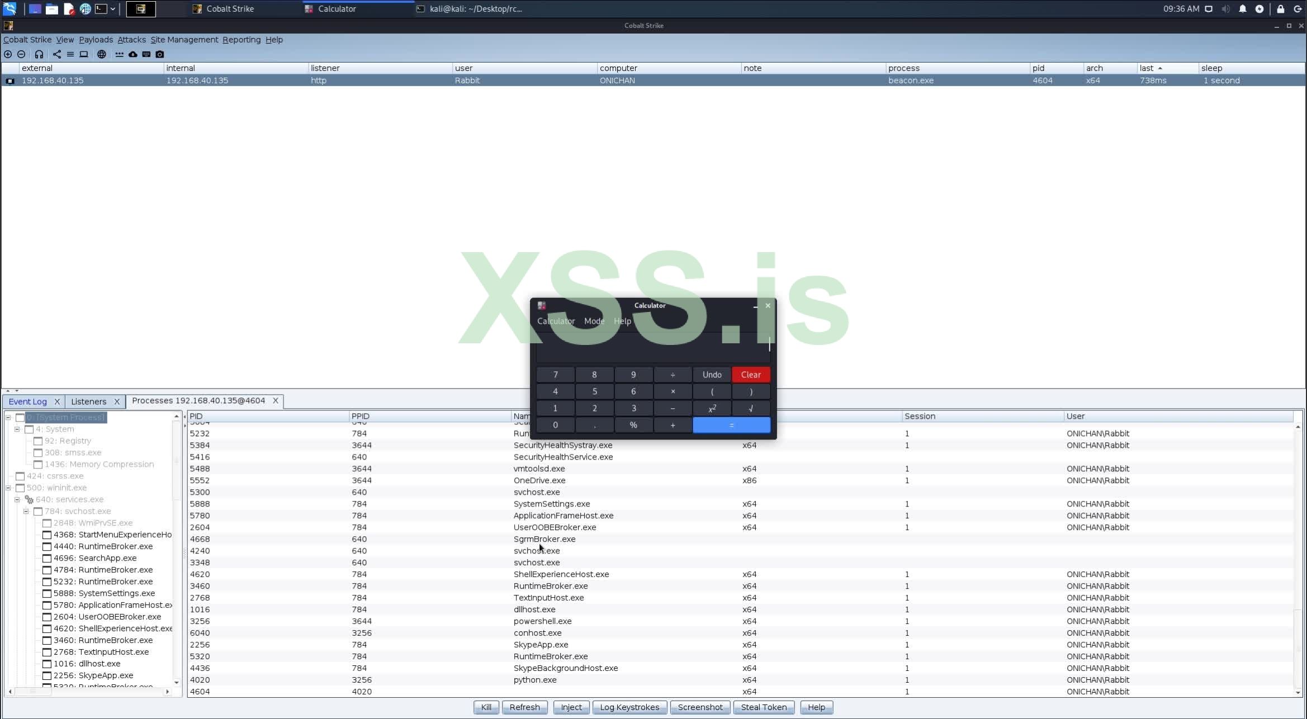Click the camera screenshots toolbar icon
This screenshot has height=719, width=1307.
click(x=160, y=54)
